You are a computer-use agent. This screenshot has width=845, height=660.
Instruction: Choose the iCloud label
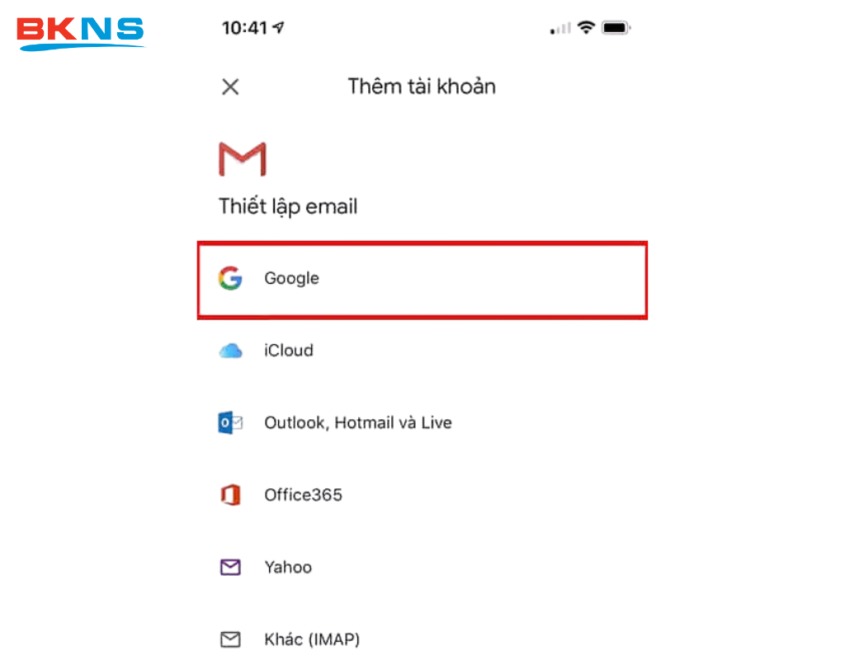tap(288, 351)
